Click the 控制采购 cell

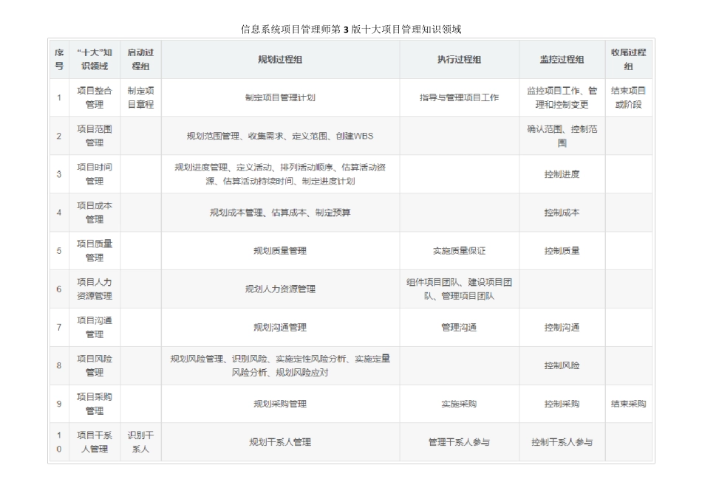[x=562, y=404]
